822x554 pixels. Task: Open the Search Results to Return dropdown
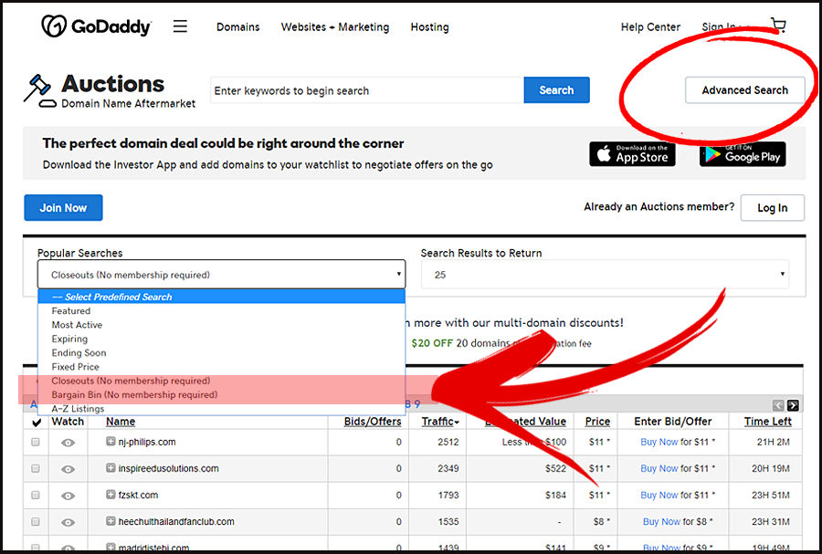tap(605, 275)
